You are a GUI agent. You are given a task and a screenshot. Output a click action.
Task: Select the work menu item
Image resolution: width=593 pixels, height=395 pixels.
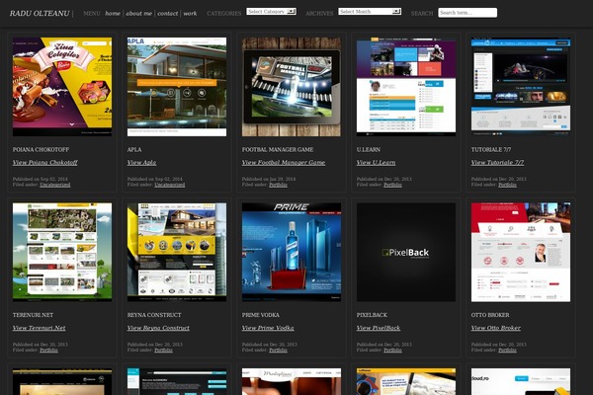click(190, 13)
